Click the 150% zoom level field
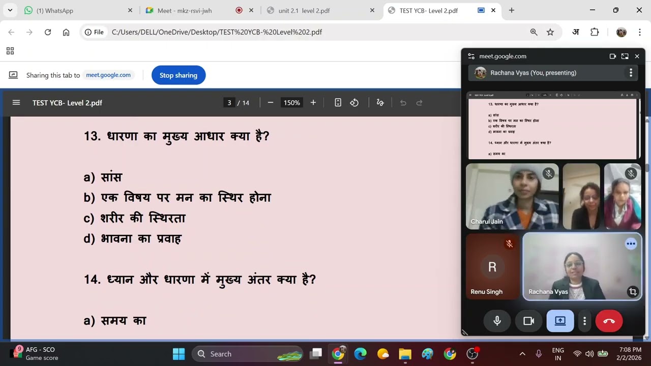 (292, 103)
